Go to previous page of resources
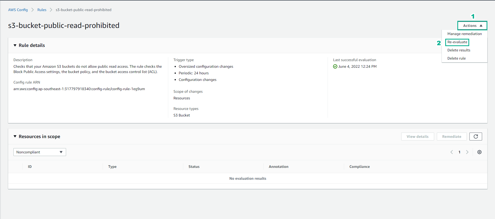The width and height of the screenshot is (495, 219). click(x=452, y=152)
